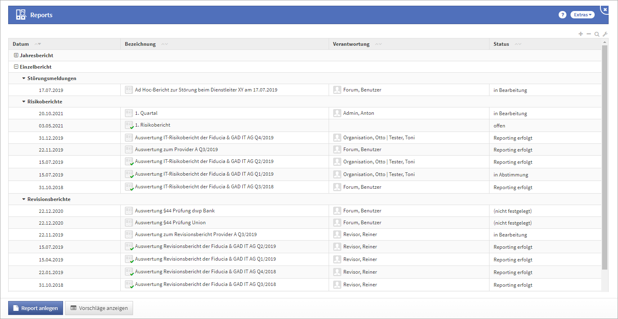Click the minus collapse-all icon above table
The image size is (618, 319).
(x=589, y=34)
